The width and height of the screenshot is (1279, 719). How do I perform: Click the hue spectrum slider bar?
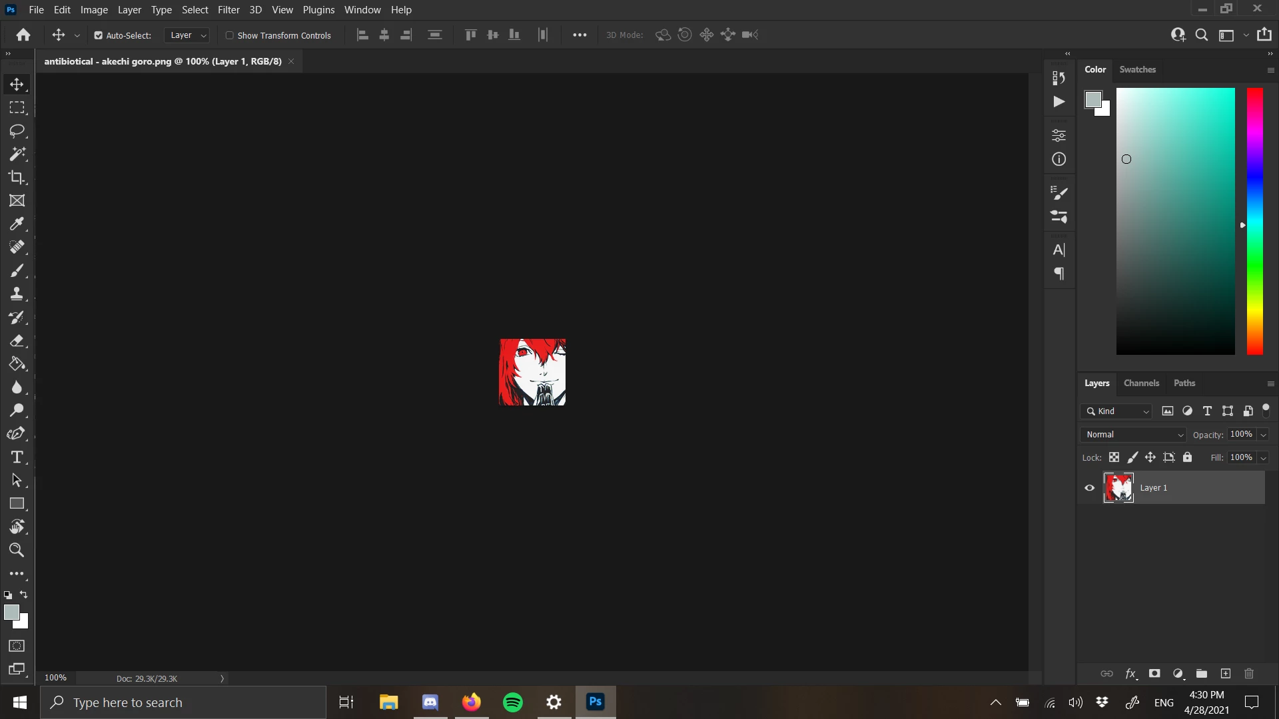[x=1254, y=221]
